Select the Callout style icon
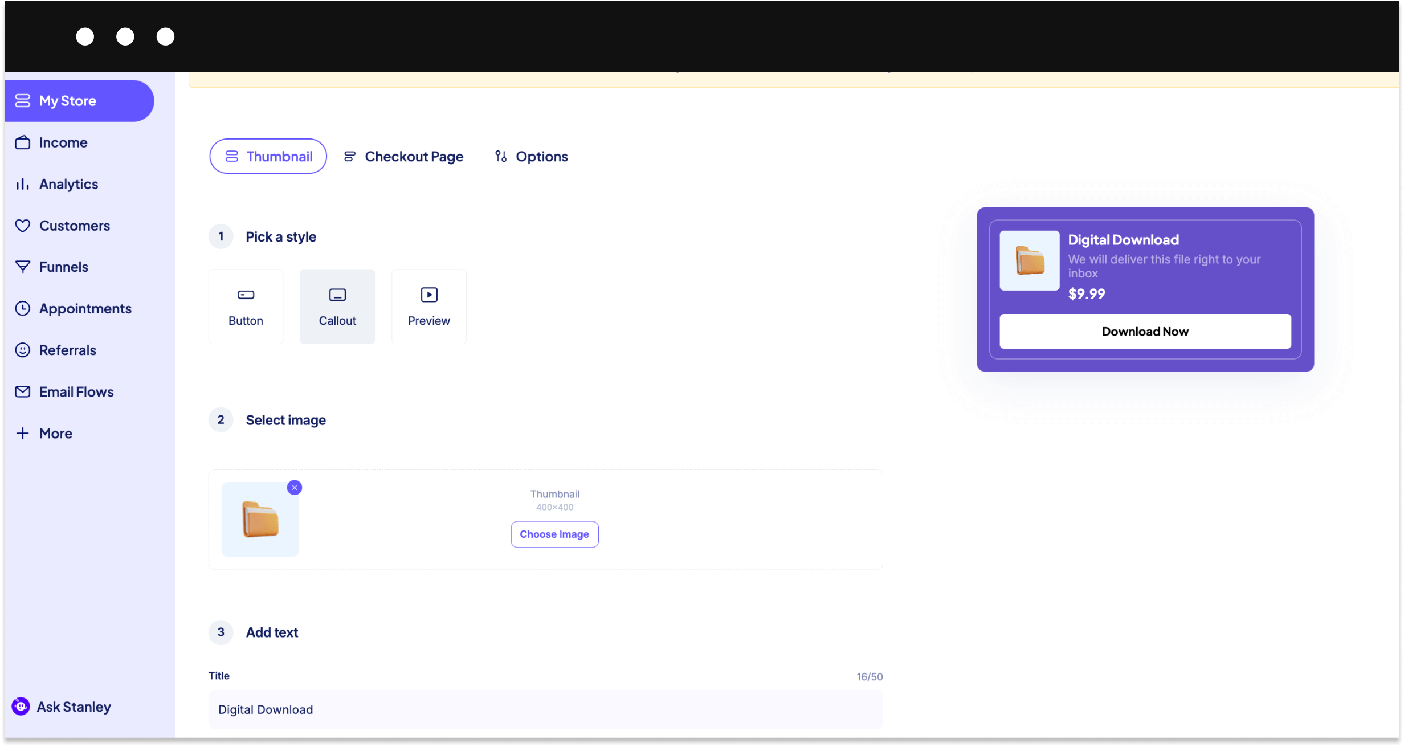The width and height of the screenshot is (1404, 747). point(337,296)
